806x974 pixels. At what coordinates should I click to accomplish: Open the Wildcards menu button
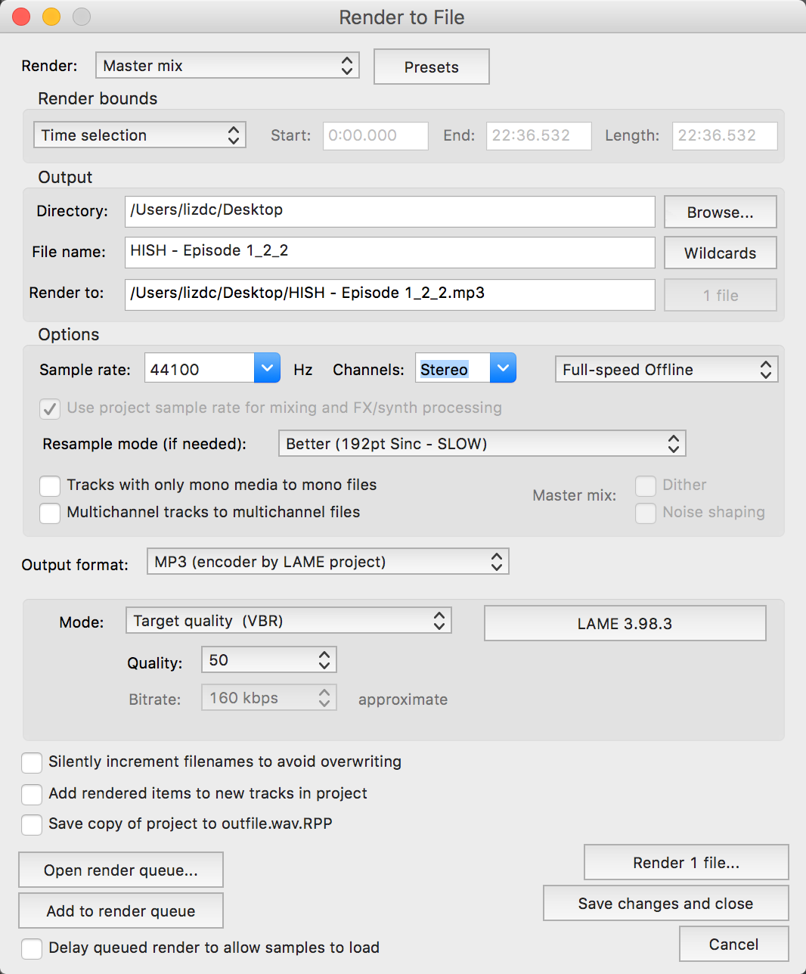(x=720, y=253)
